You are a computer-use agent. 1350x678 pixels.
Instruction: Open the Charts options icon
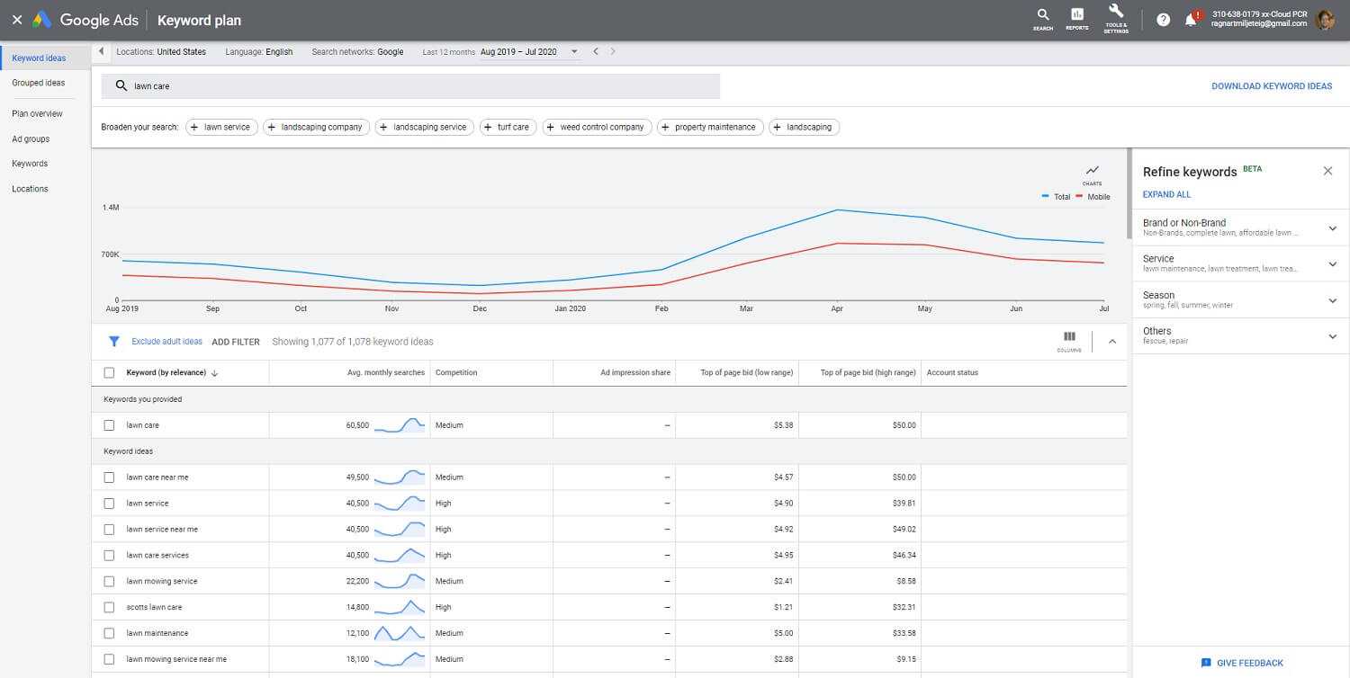click(x=1092, y=173)
